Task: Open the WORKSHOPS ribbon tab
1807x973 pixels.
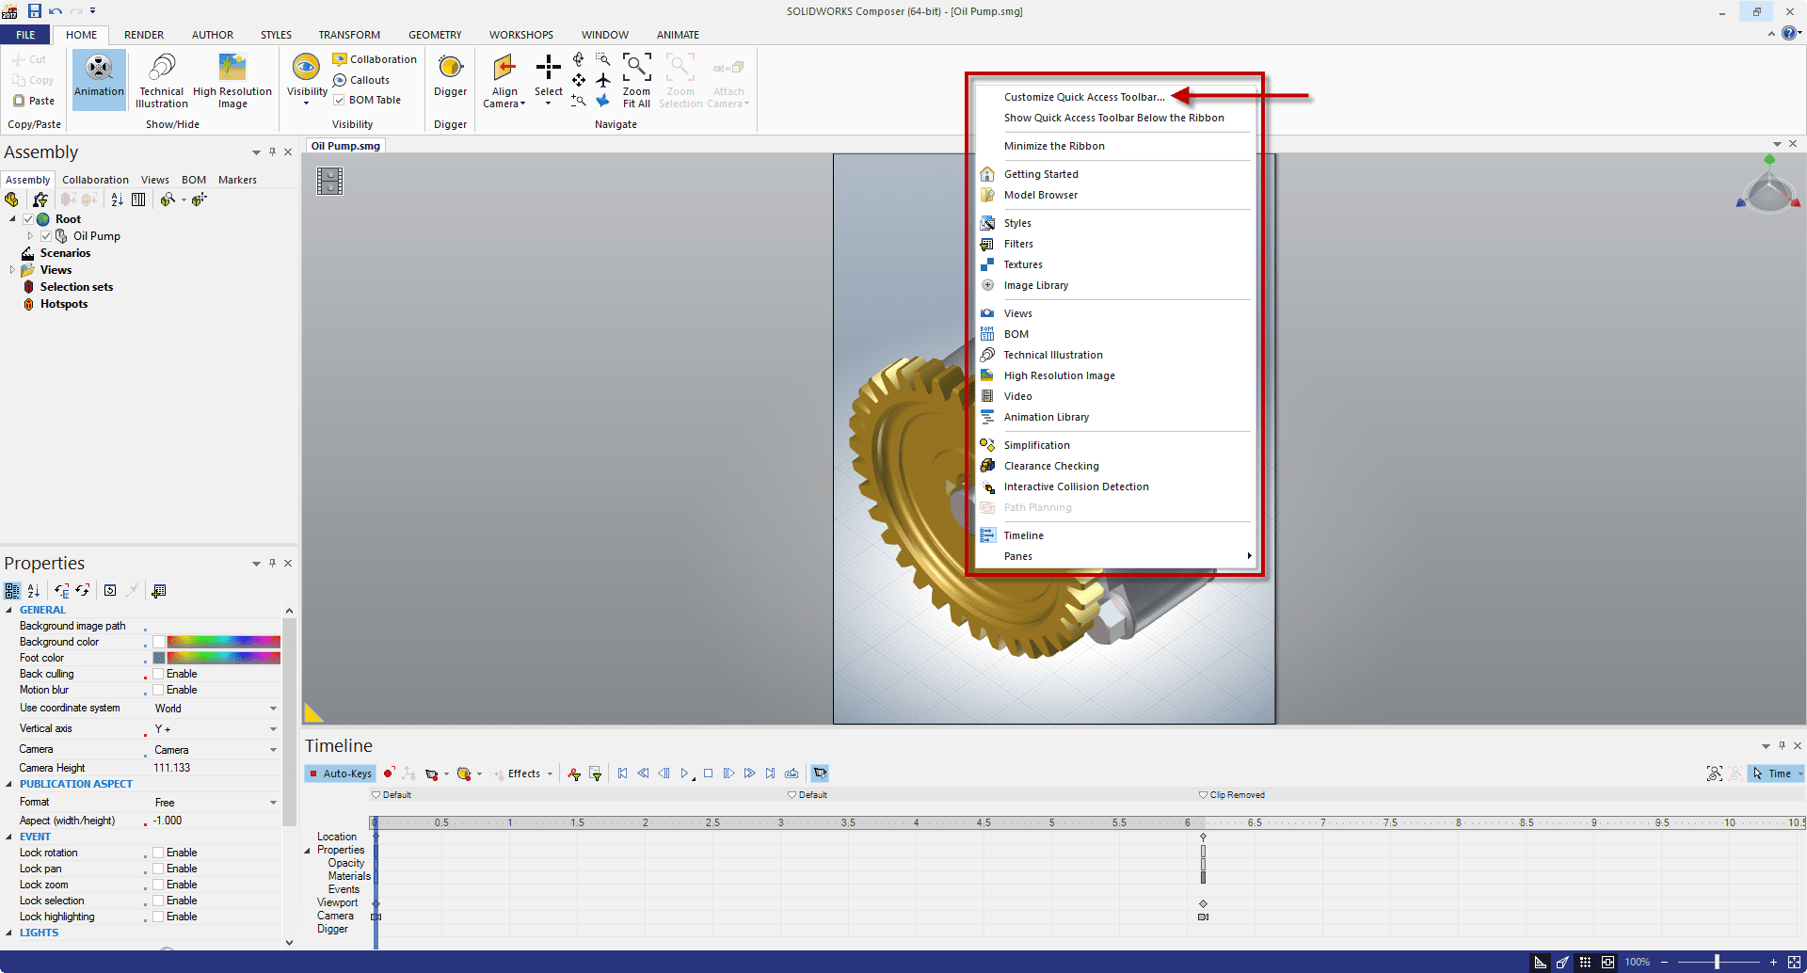Action: (x=520, y=35)
